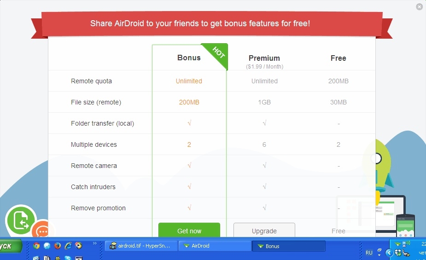Open Windows Media Player quick launch icon

(x=78, y=246)
